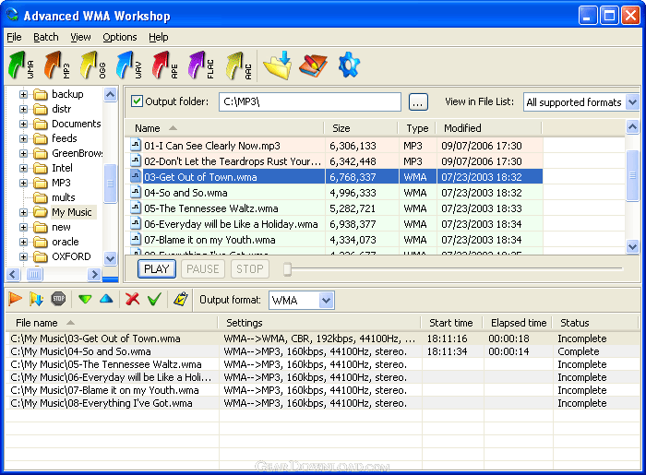The height and width of the screenshot is (475, 646).
Task: Click the green checkmark icon
Action: (154, 299)
